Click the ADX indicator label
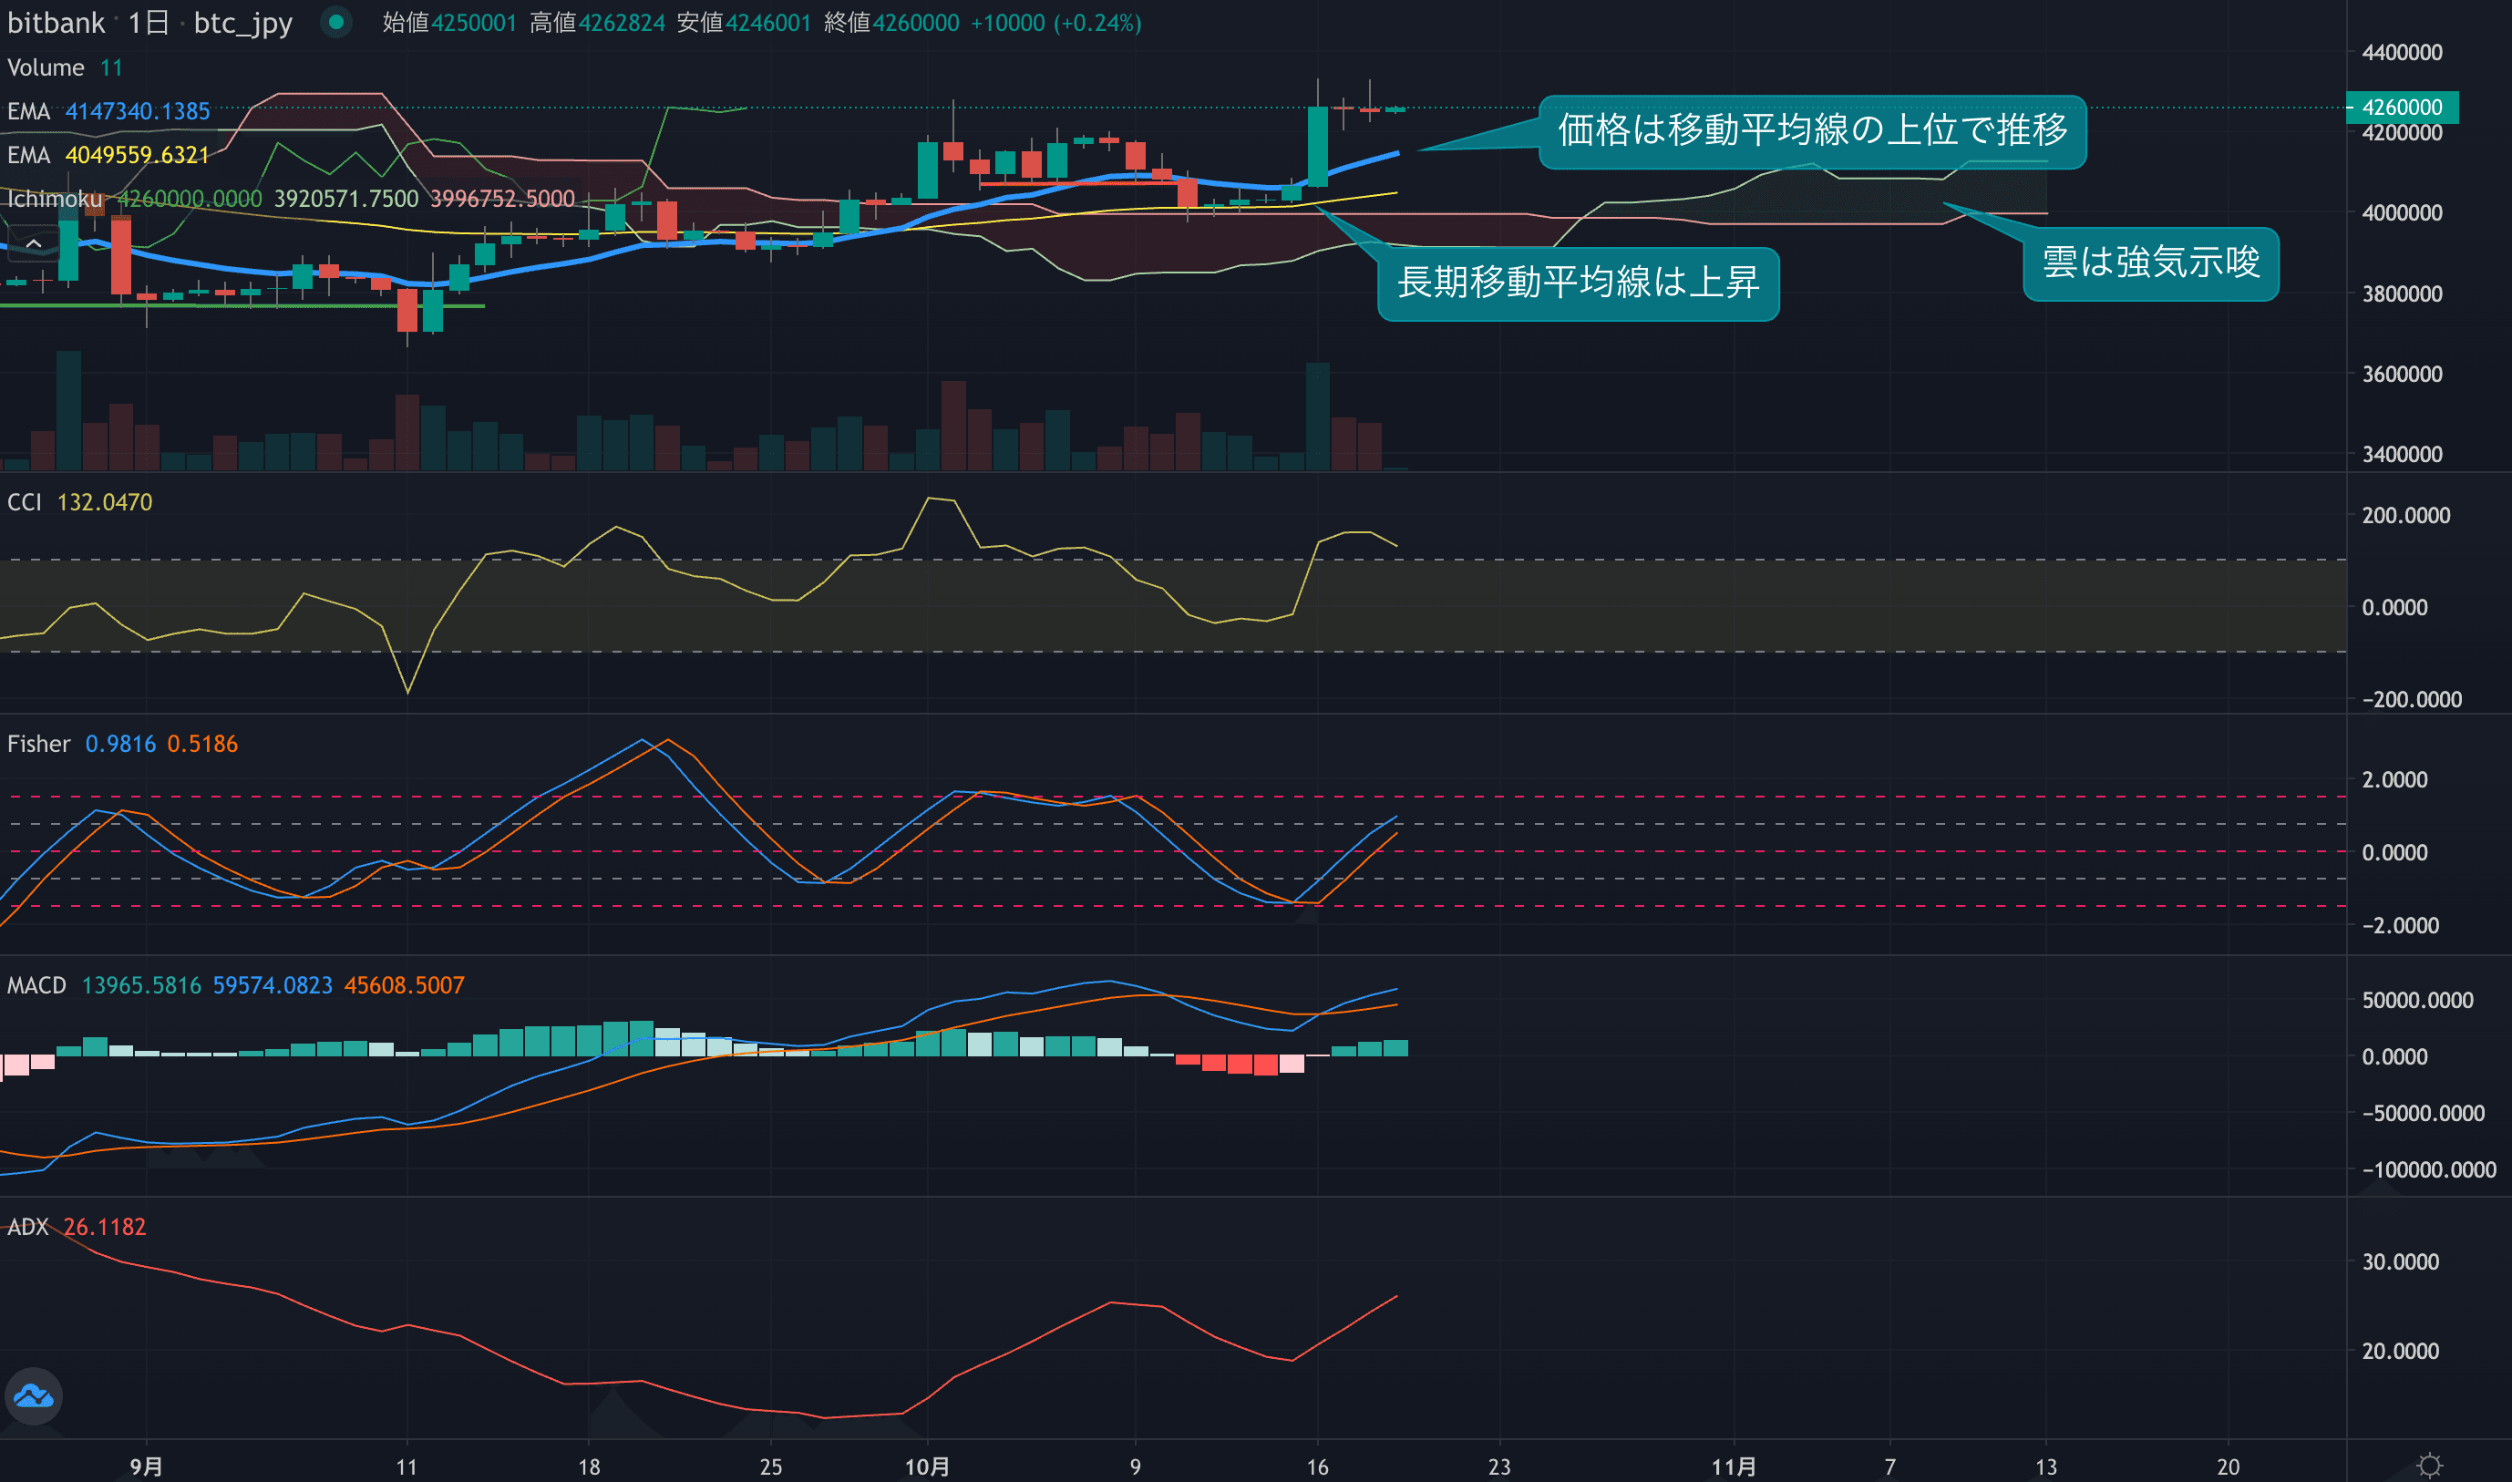The height and width of the screenshot is (1482, 2512). [x=28, y=1228]
